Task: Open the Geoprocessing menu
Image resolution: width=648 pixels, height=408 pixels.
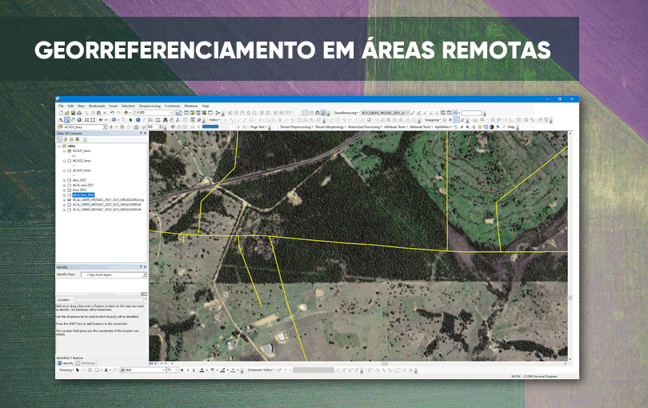Action: click(150, 106)
